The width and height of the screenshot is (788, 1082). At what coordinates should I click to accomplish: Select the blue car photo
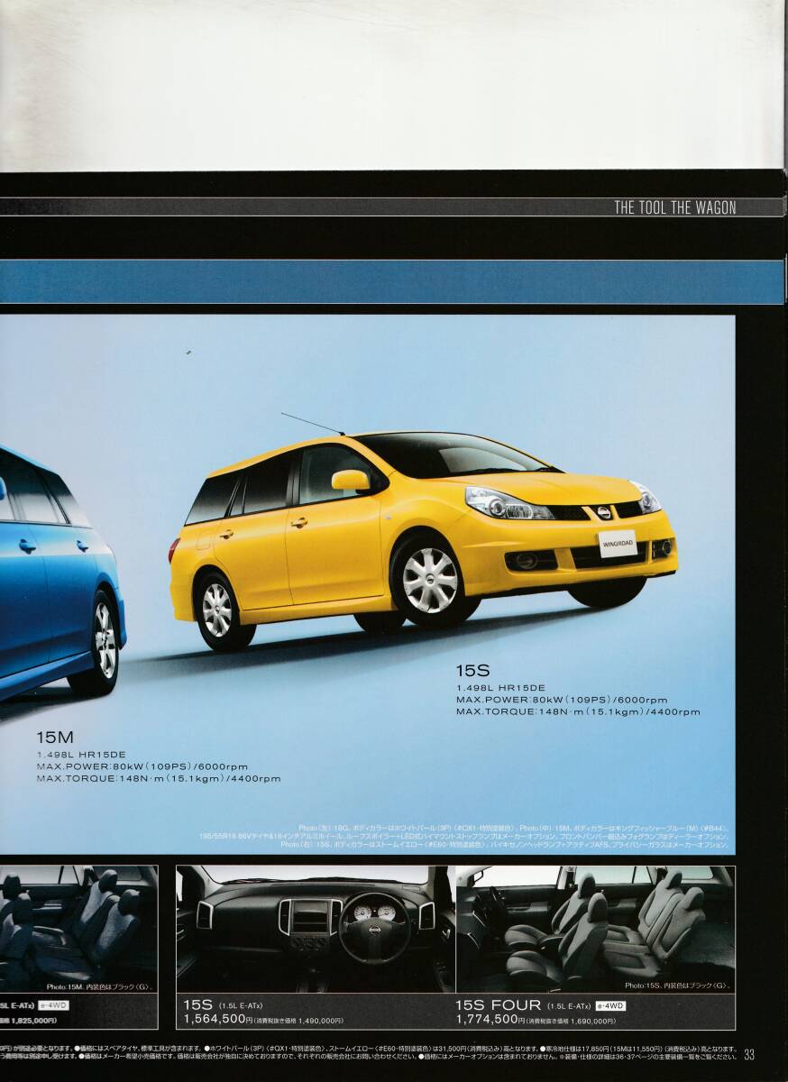click(x=61, y=574)
